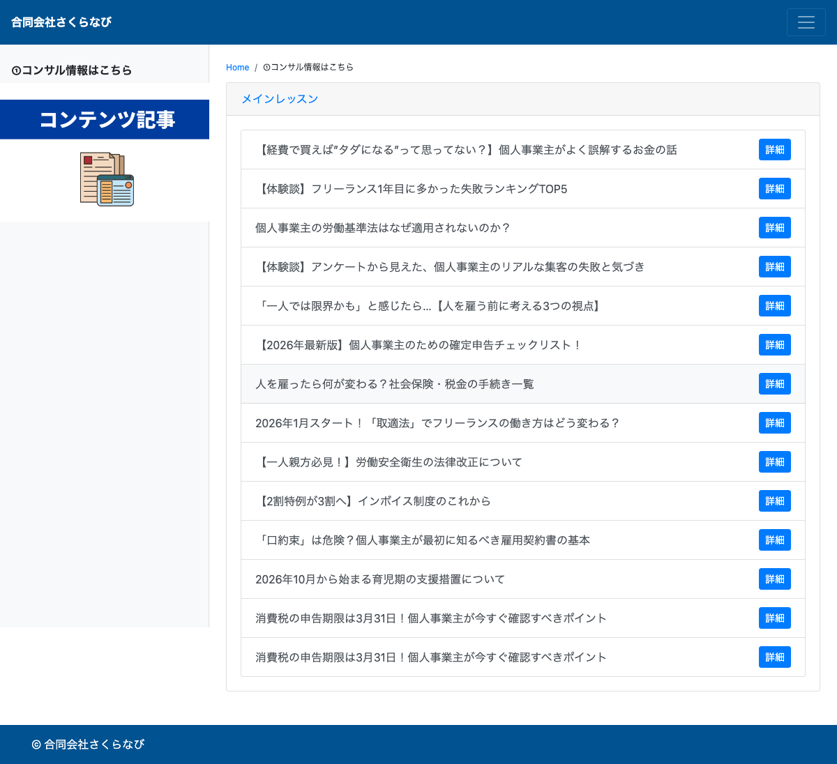Click the 合同会社さくらなび brand logo

tap(61, 22)
